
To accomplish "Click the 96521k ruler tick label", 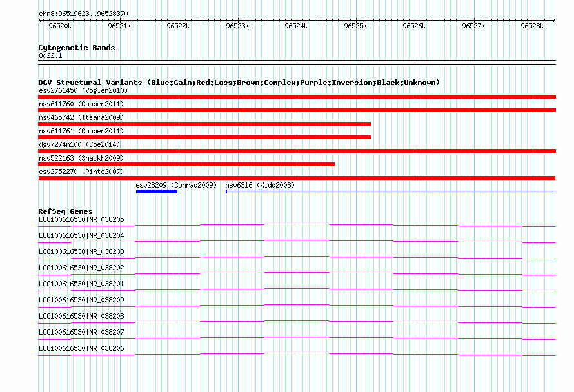I will click(119, 26).
